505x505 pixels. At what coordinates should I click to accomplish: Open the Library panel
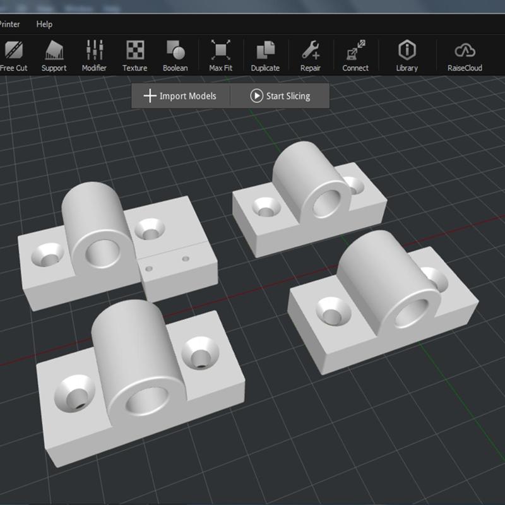tap(407, 56)
